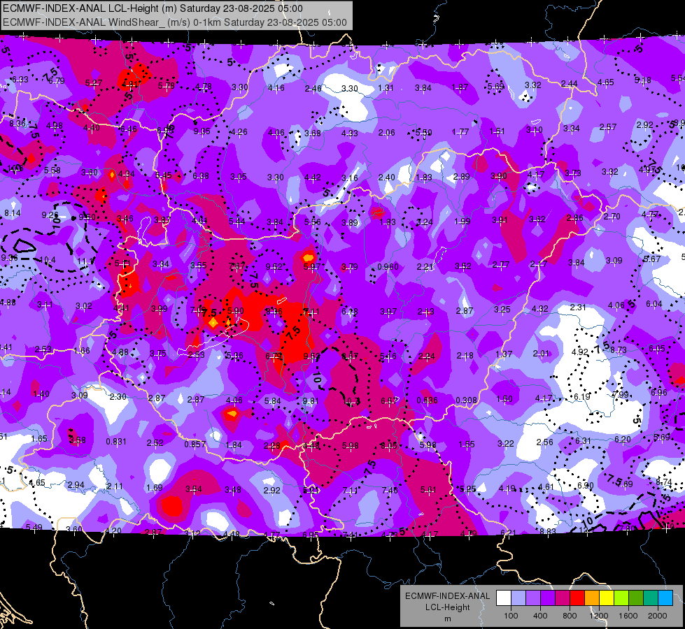Click the legend title ECMWF-INDEX-ANAL
685x629 pixels.
447,596
